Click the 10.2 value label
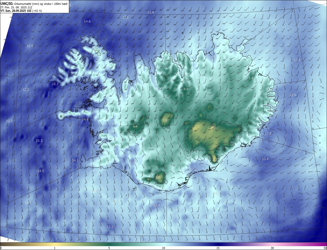The height and width of the screenshot is (250, 327). 94,191
